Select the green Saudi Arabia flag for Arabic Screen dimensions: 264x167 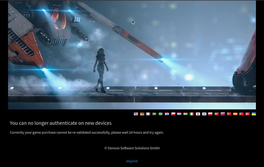[x=154, y=114]
